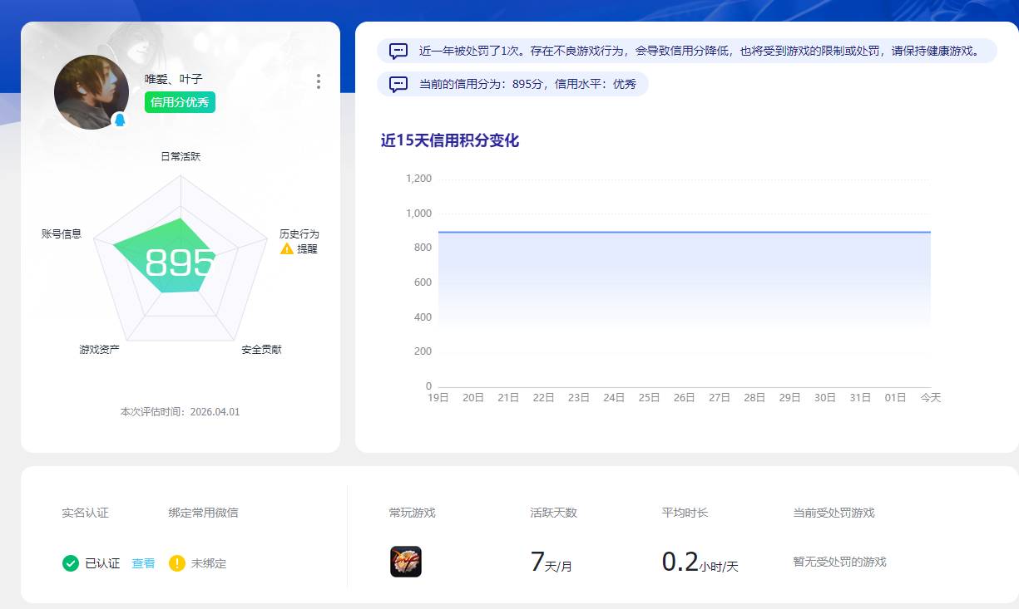Click the yellow exclamation icon beside 未绑定
This screenshot has width=1019, height=609.
tap(176, 562)
